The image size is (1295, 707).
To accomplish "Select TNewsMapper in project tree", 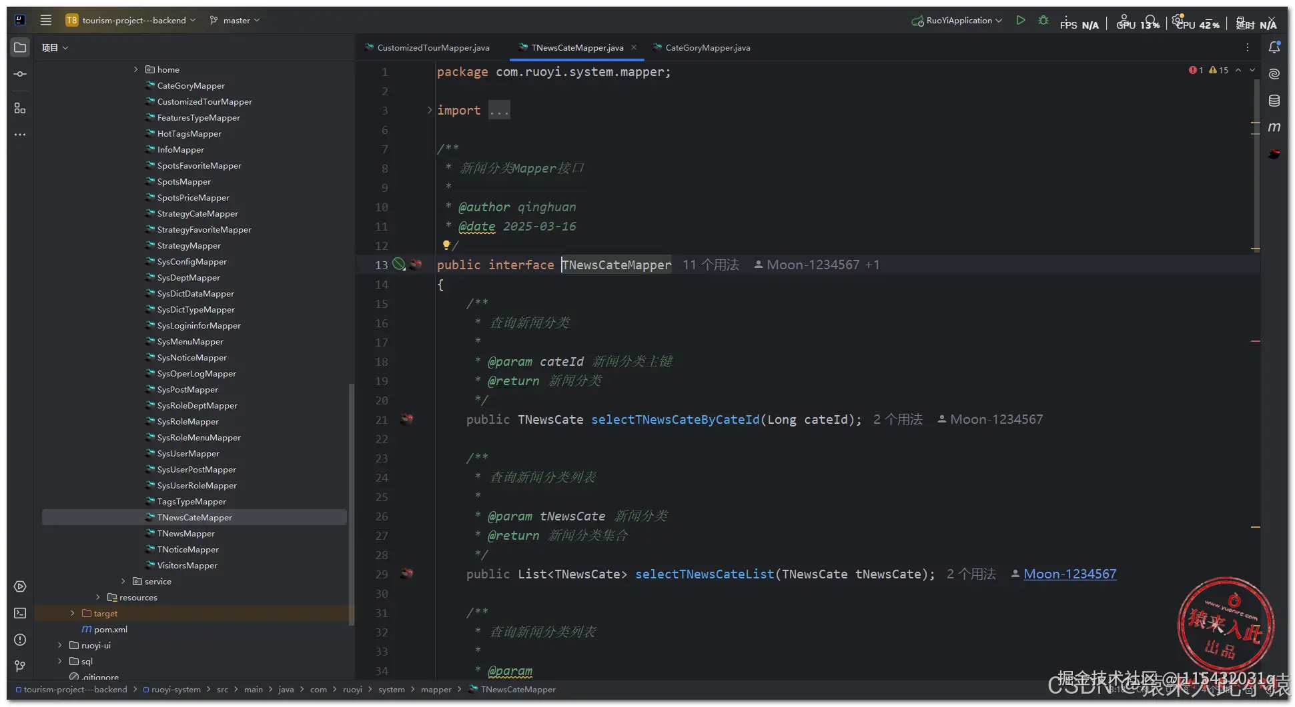I will click(x=185, y=533).
